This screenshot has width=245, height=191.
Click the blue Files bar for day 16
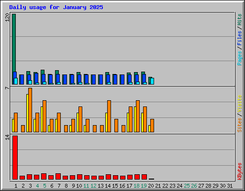[x=122, y=80]
